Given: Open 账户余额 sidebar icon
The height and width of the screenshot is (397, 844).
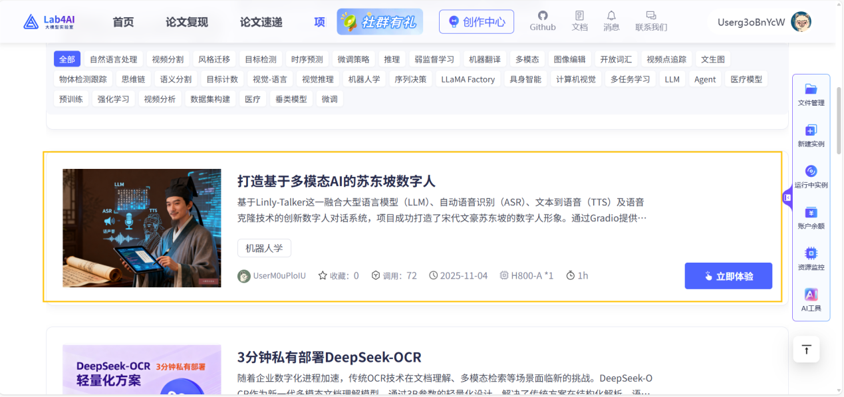Looking at the screenshot, I should point(811,218).
